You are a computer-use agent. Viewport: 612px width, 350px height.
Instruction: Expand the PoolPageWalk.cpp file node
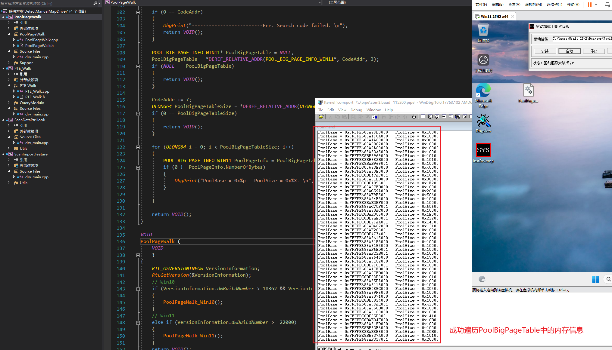[x=14, y=40]
